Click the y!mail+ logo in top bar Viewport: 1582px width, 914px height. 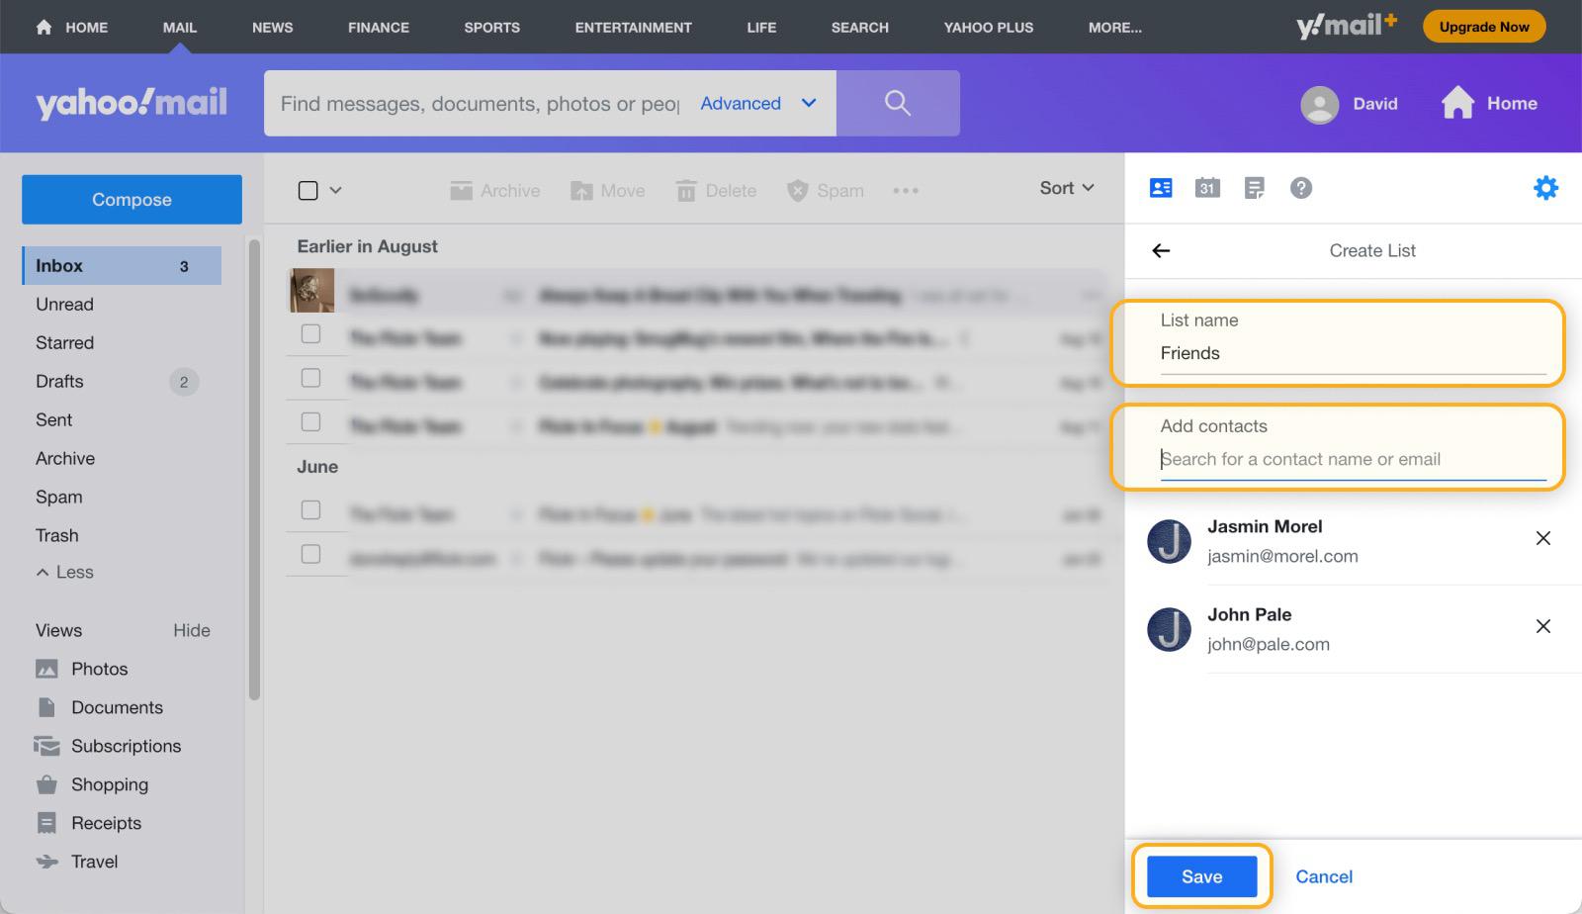pyautogui.click(x=1346, y=26)
